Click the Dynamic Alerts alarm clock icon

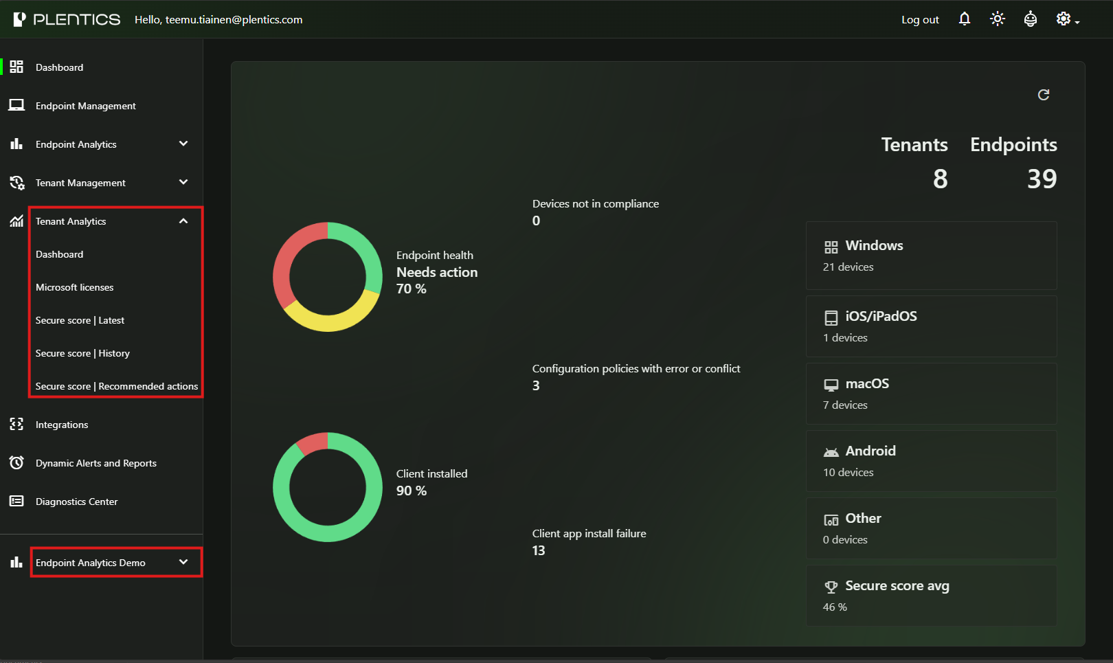(16, 463)
